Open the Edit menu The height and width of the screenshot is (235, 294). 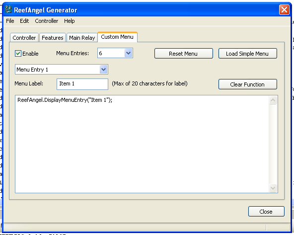coord(24,21)
